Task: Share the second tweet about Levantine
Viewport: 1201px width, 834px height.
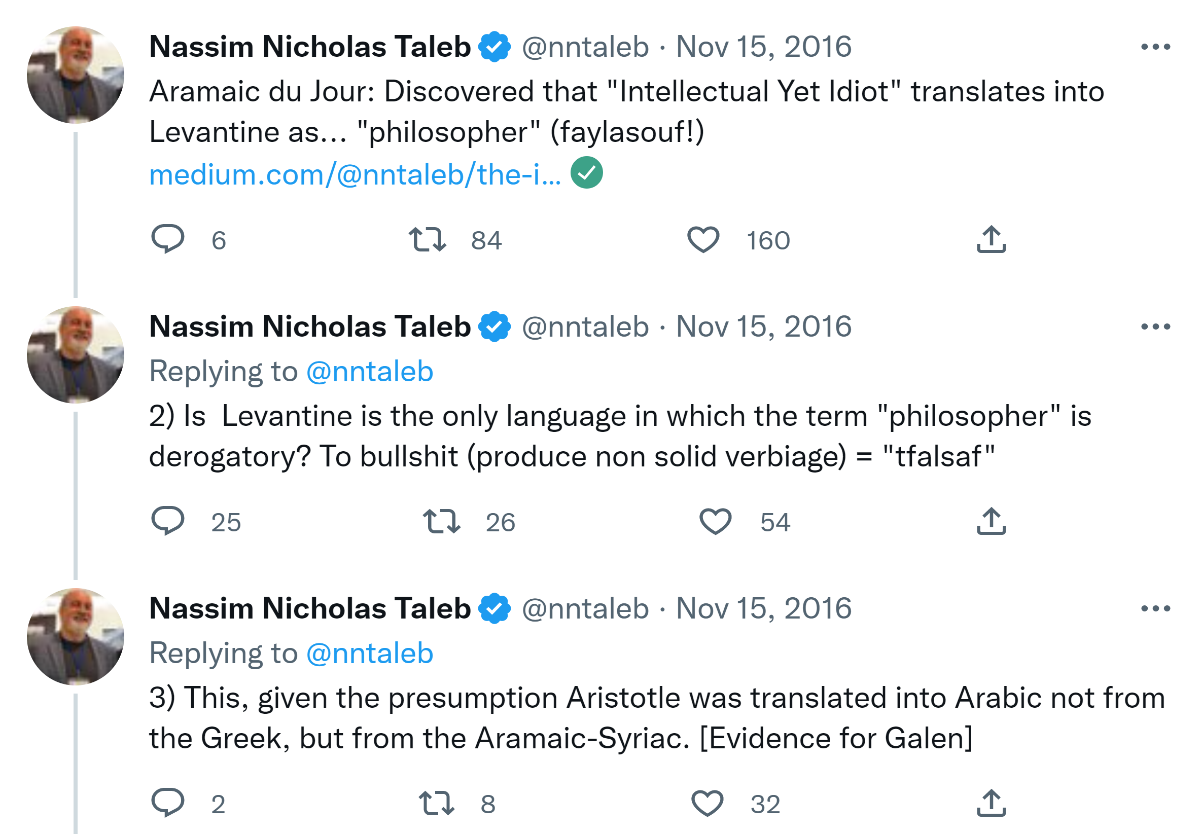Action: click(991, 521)
